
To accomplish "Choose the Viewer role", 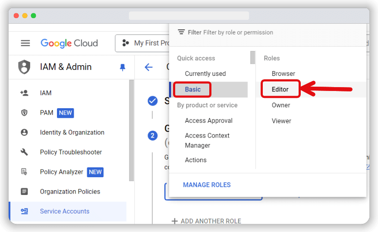I will [x=281, y=121].
